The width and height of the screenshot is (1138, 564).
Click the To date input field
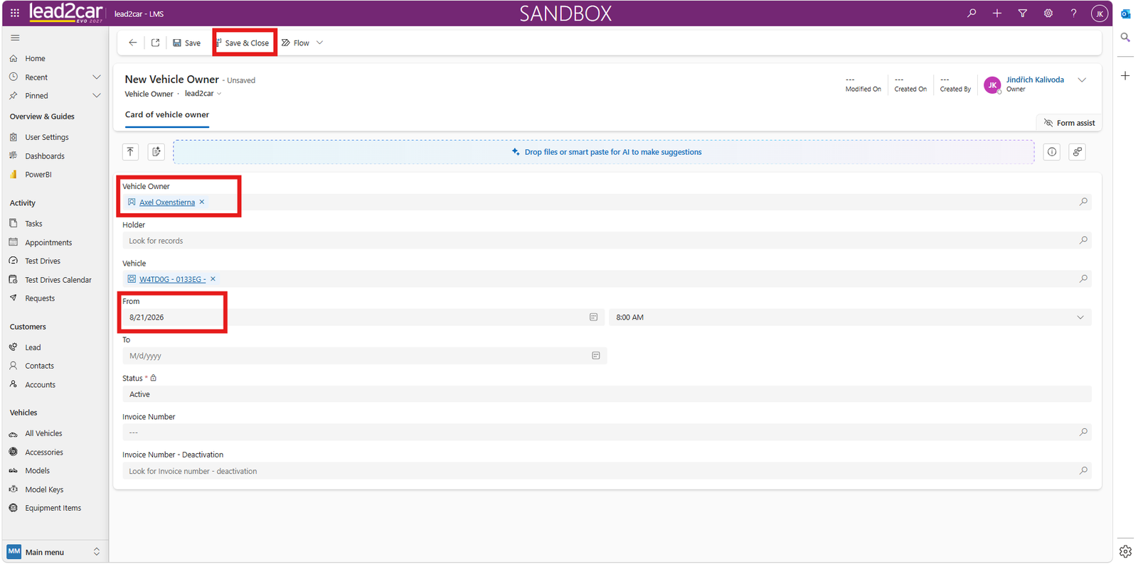click(x=364, y=356)
